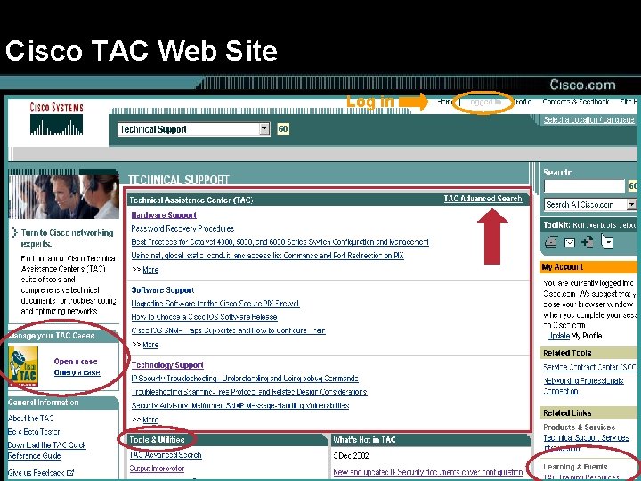Click More under Technology Support

tap(150, 420)
